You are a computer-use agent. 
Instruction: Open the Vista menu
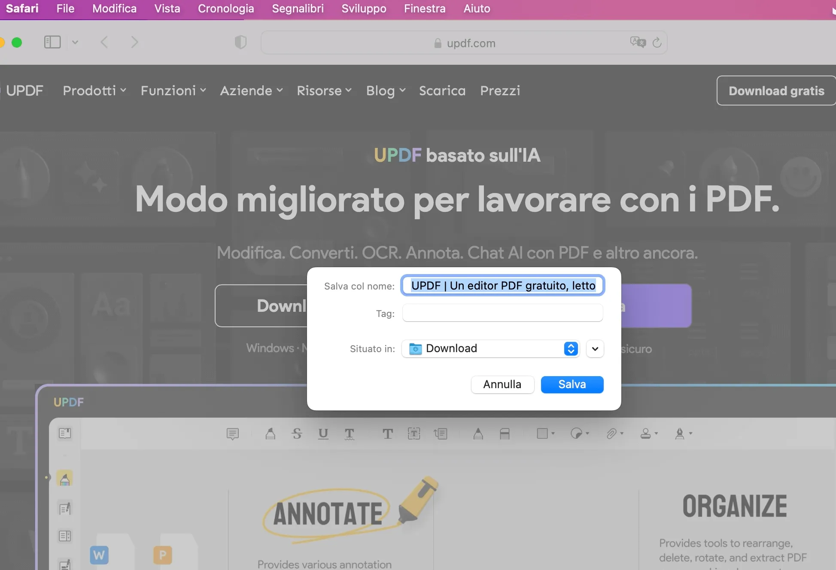pyautogui.click(x=167, y=9)
